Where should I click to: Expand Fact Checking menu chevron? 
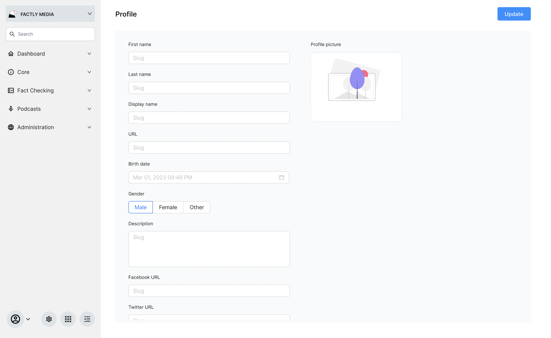89,90
